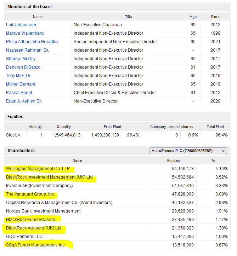Click the Members of the board heading
Screen dimensions: 237x256
[29, 7]
